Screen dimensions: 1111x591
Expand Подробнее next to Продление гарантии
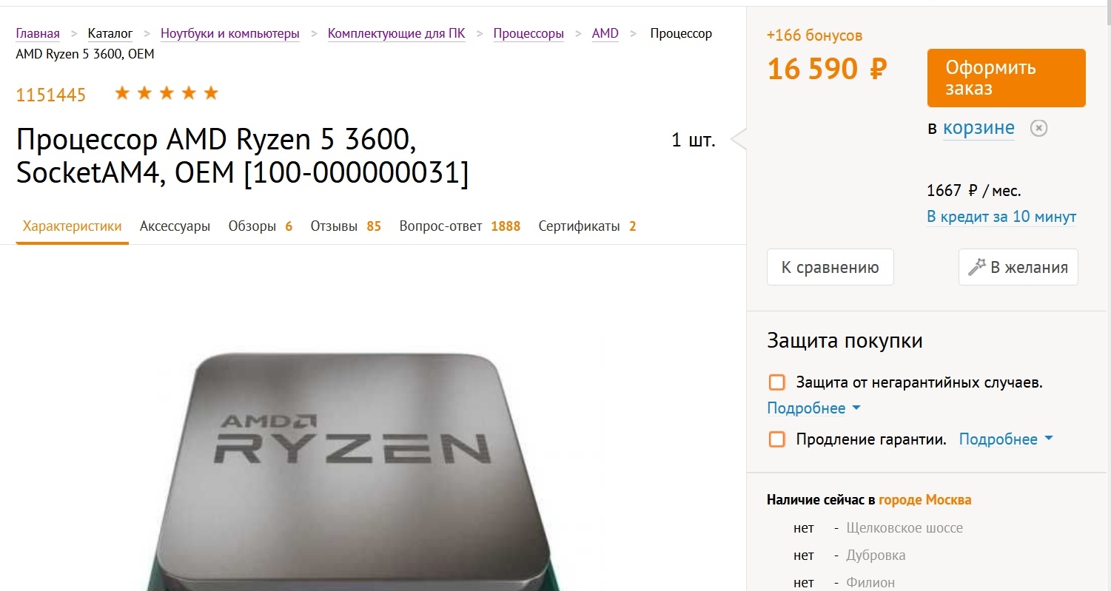(x=1006, y=439)
